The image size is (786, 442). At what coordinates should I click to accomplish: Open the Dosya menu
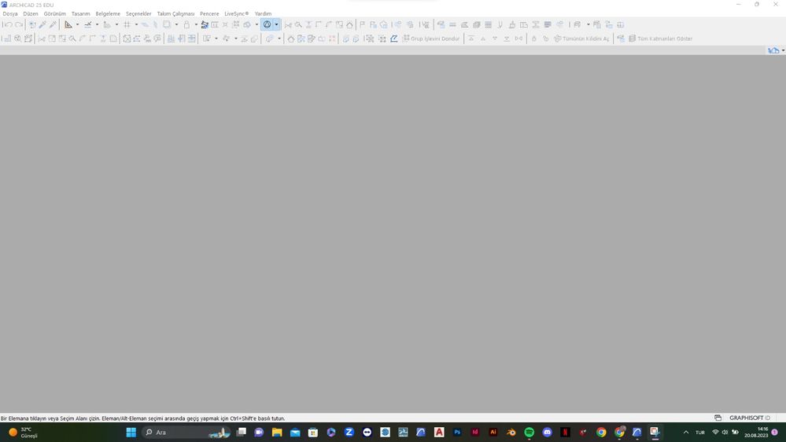coord(10,13)
